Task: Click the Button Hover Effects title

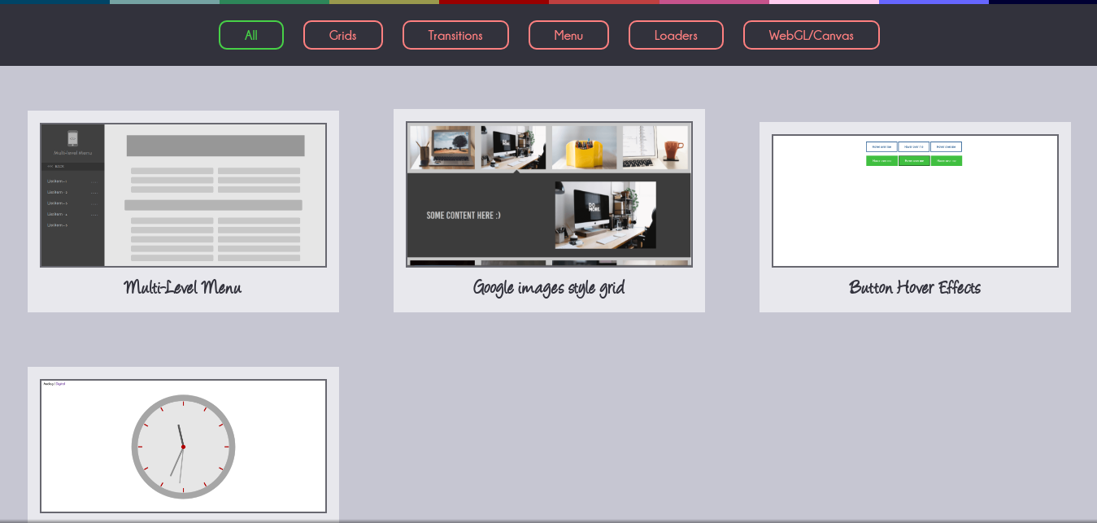Action: [x=915, y=288]
